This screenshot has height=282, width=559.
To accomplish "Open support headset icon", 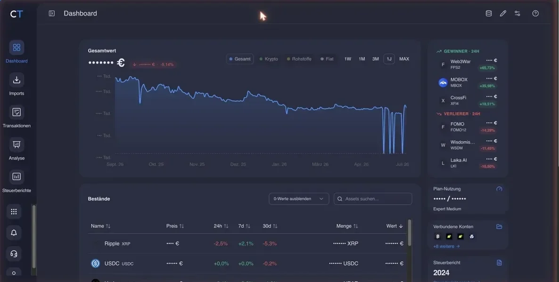I will (x=14, y=253).
